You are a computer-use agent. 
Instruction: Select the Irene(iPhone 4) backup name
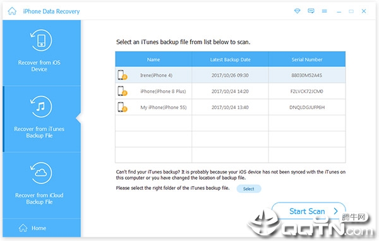tap(157, 75)
